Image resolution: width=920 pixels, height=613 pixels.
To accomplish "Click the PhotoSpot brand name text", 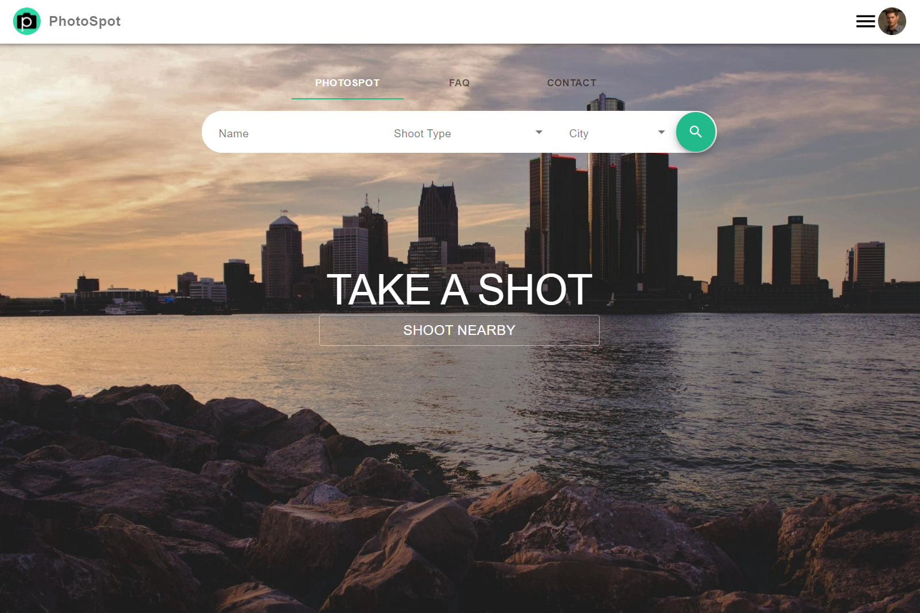I will (85, 21).
